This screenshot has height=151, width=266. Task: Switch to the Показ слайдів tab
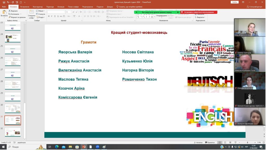click(73, 7)
